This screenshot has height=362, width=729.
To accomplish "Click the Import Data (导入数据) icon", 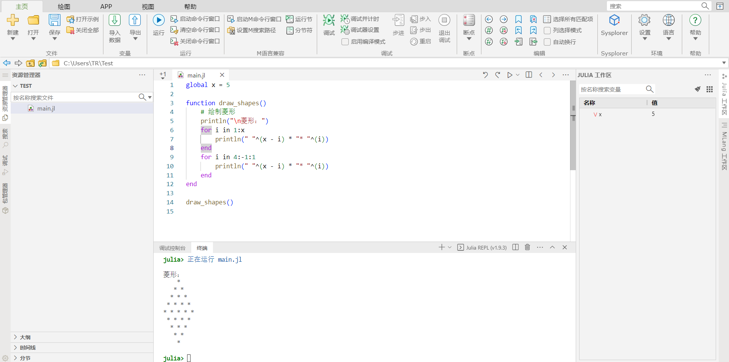I will (x=114, y=20).
